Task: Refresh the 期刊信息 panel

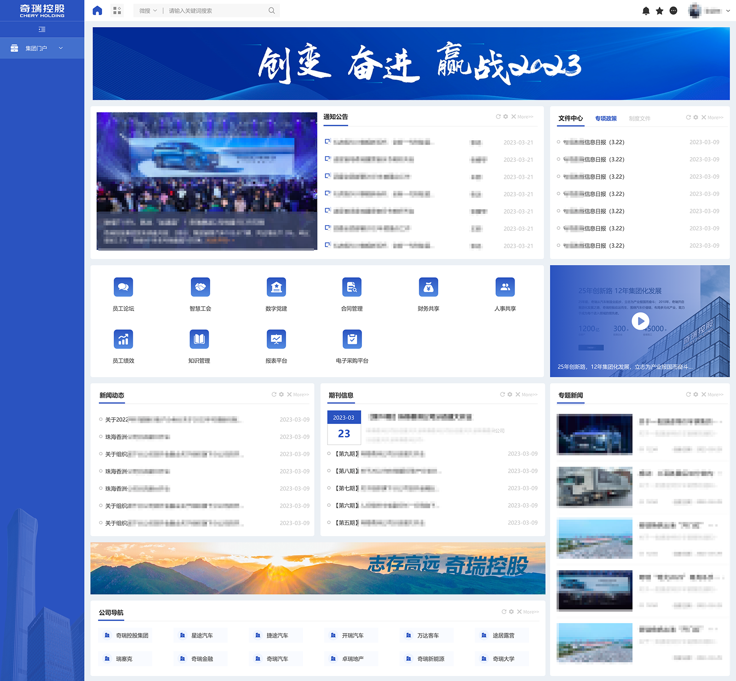Action: coord(502,395)
